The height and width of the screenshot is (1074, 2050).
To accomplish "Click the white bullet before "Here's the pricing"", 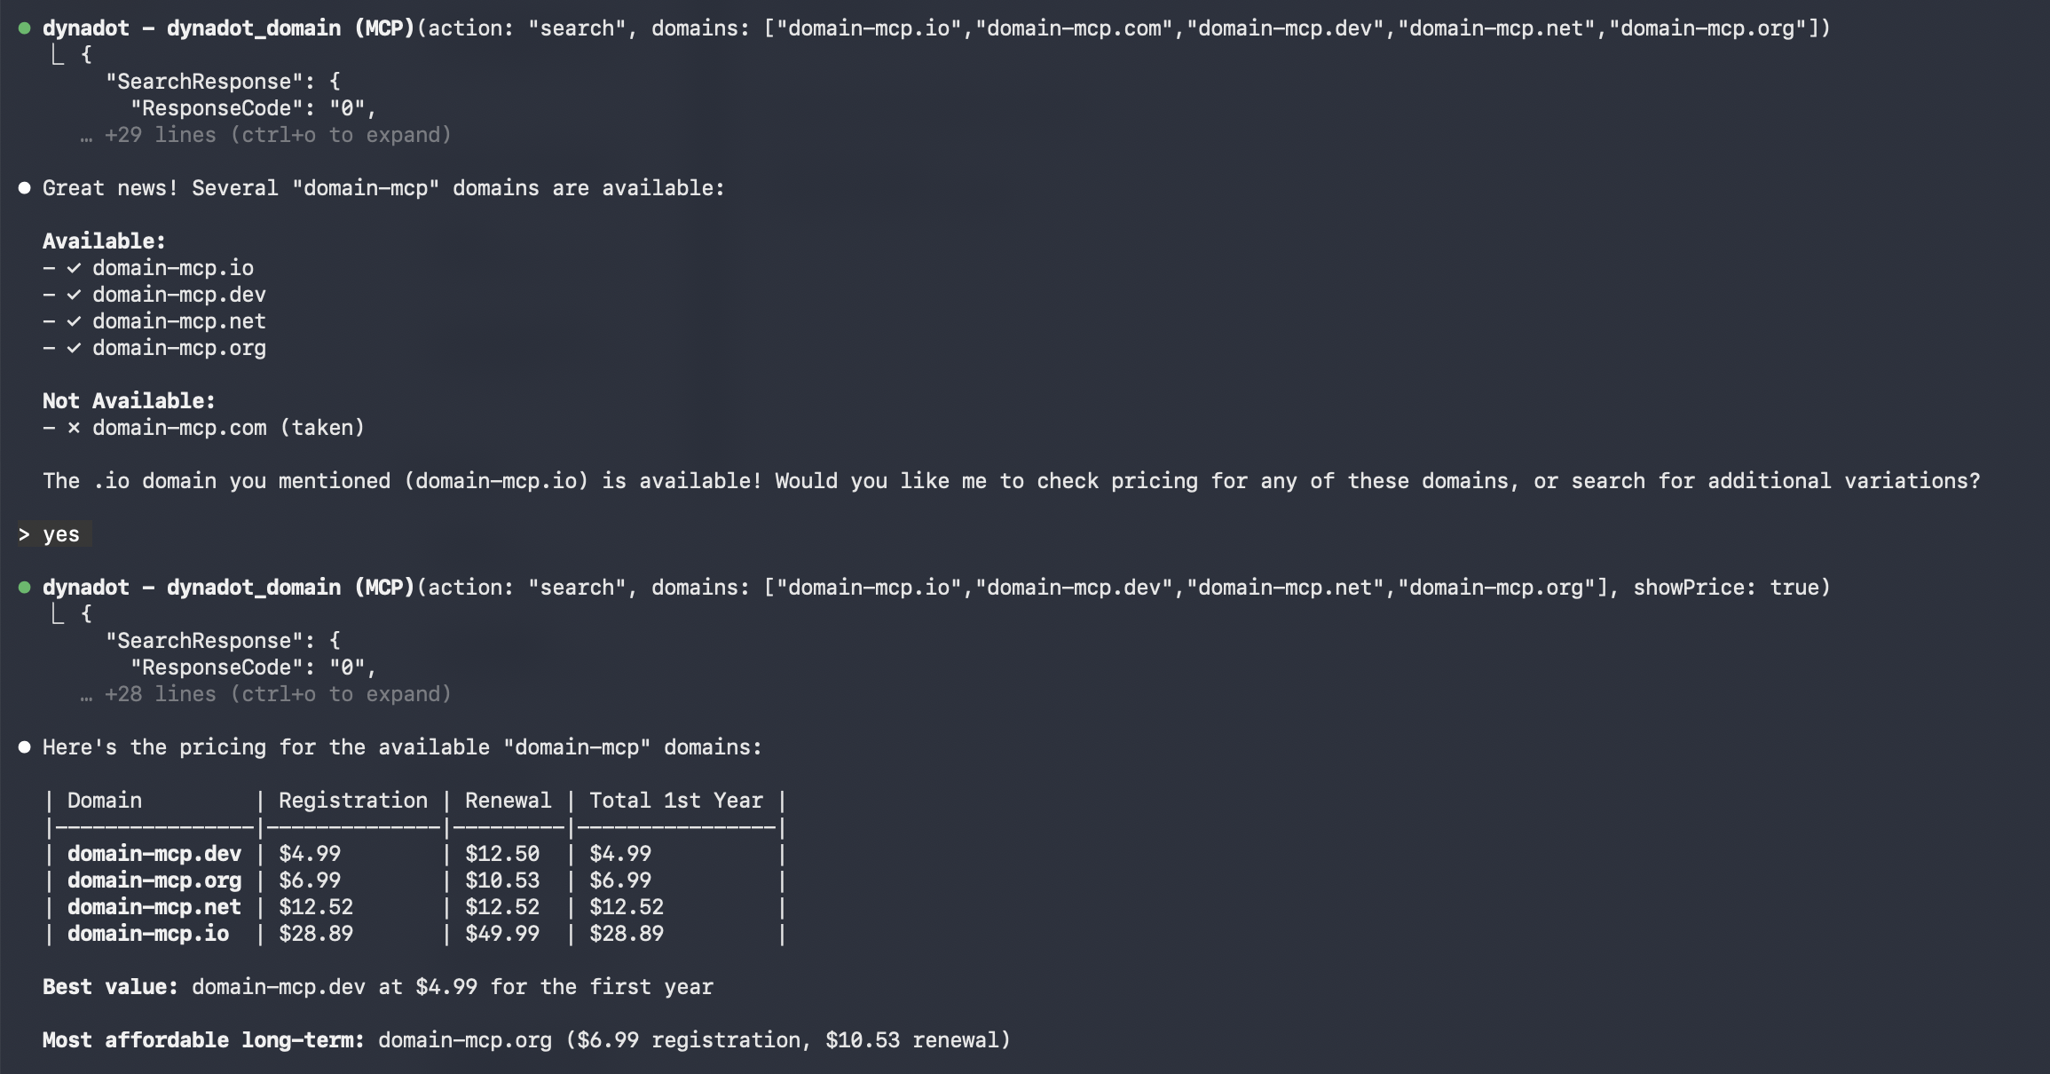I will pyautogui.click(x=24, y=747).
